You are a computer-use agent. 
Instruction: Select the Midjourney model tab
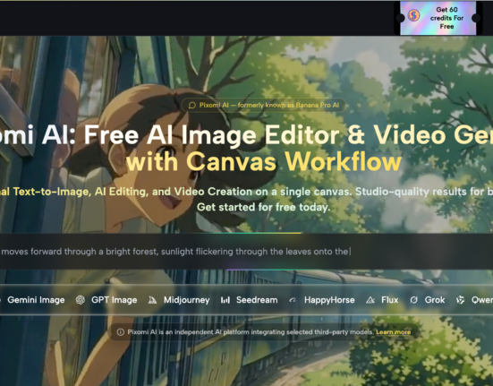pyautogui.click(x=179, y=300)
